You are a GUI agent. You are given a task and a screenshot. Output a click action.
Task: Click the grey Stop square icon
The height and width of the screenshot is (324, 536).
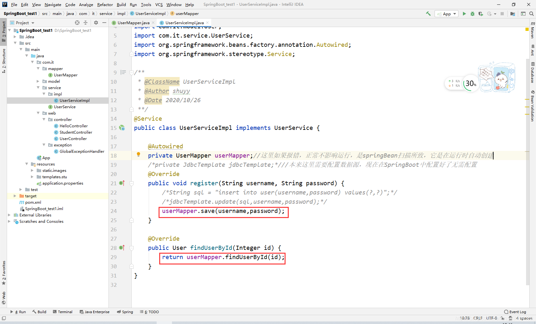pos(502,14)
